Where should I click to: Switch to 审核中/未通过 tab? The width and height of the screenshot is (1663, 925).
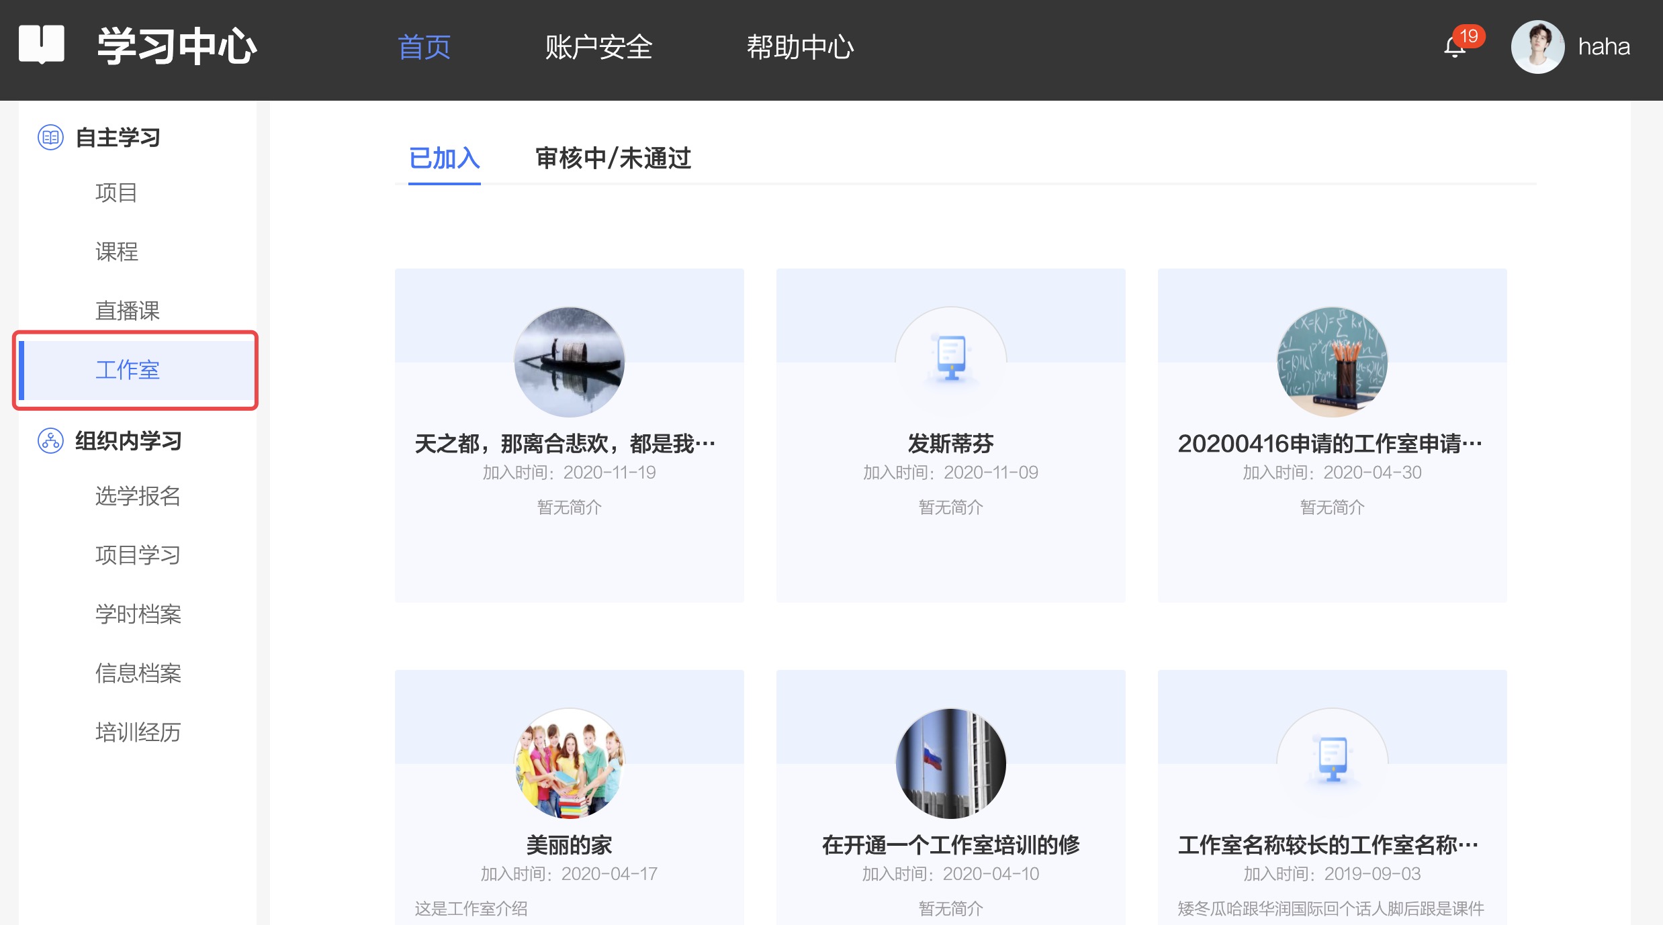pos(613,158)
